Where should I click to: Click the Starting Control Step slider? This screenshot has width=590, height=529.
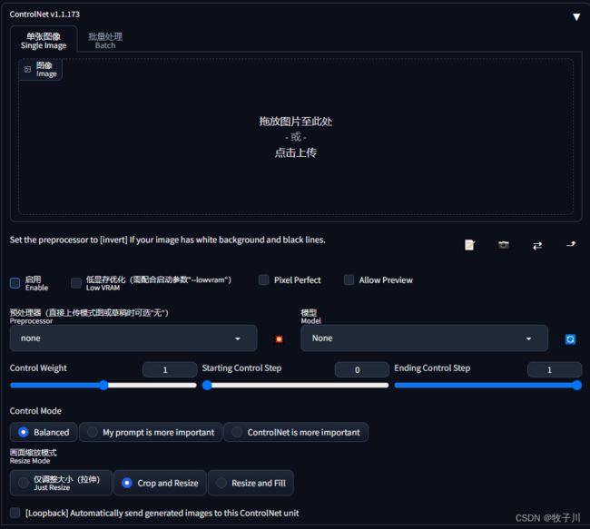point(295,386)
